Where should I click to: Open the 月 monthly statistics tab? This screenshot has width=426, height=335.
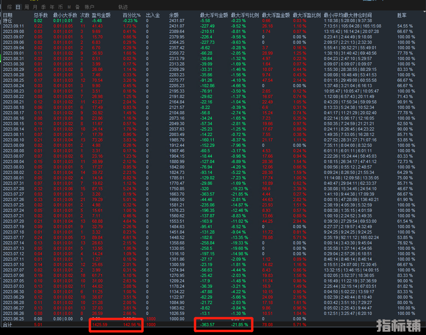pos(35,7)
